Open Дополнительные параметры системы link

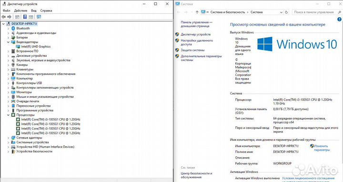tap(201, 58)
